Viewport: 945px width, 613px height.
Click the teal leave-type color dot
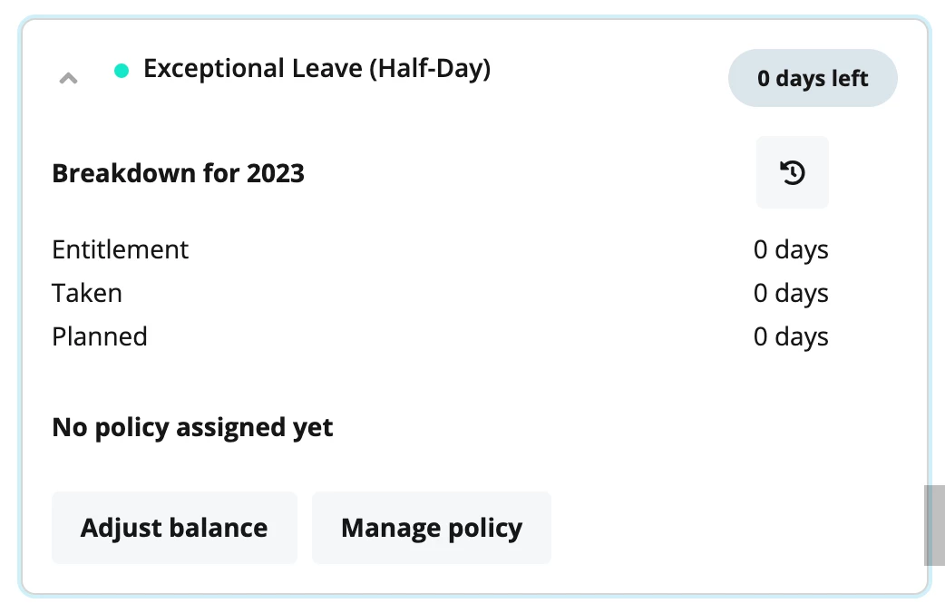(122, 71)
